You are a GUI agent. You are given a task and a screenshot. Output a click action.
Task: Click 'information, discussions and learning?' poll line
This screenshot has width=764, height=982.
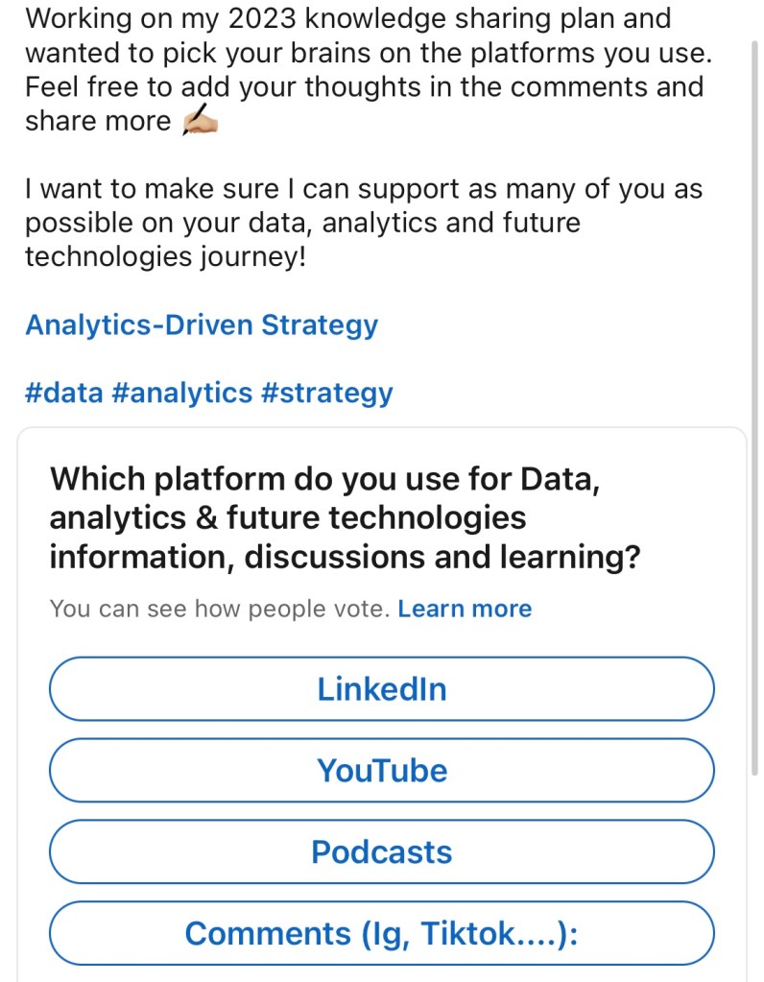[344, 557]
